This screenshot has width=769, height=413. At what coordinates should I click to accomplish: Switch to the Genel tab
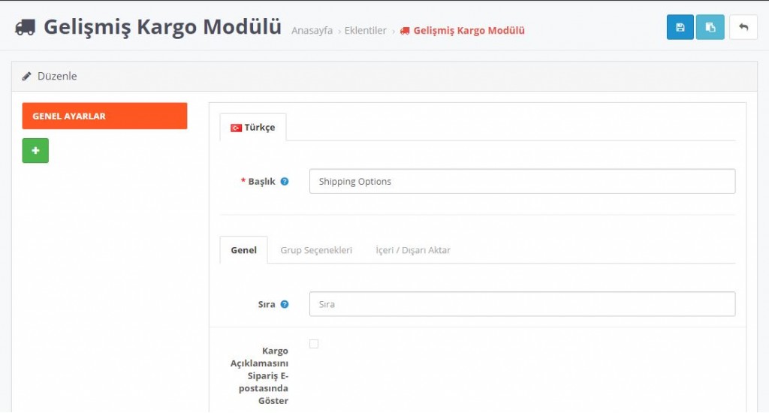tap(243, 250)
